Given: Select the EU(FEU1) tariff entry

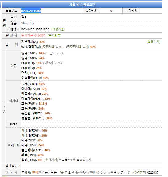Looking at the screenshot, I should click(41, 63).
